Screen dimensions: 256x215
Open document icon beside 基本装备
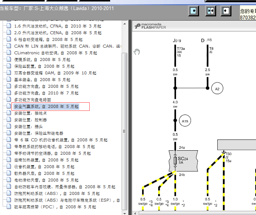click(x=9, y=80)
